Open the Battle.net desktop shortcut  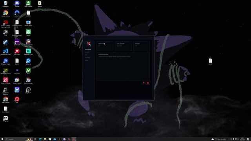(28, 61)
